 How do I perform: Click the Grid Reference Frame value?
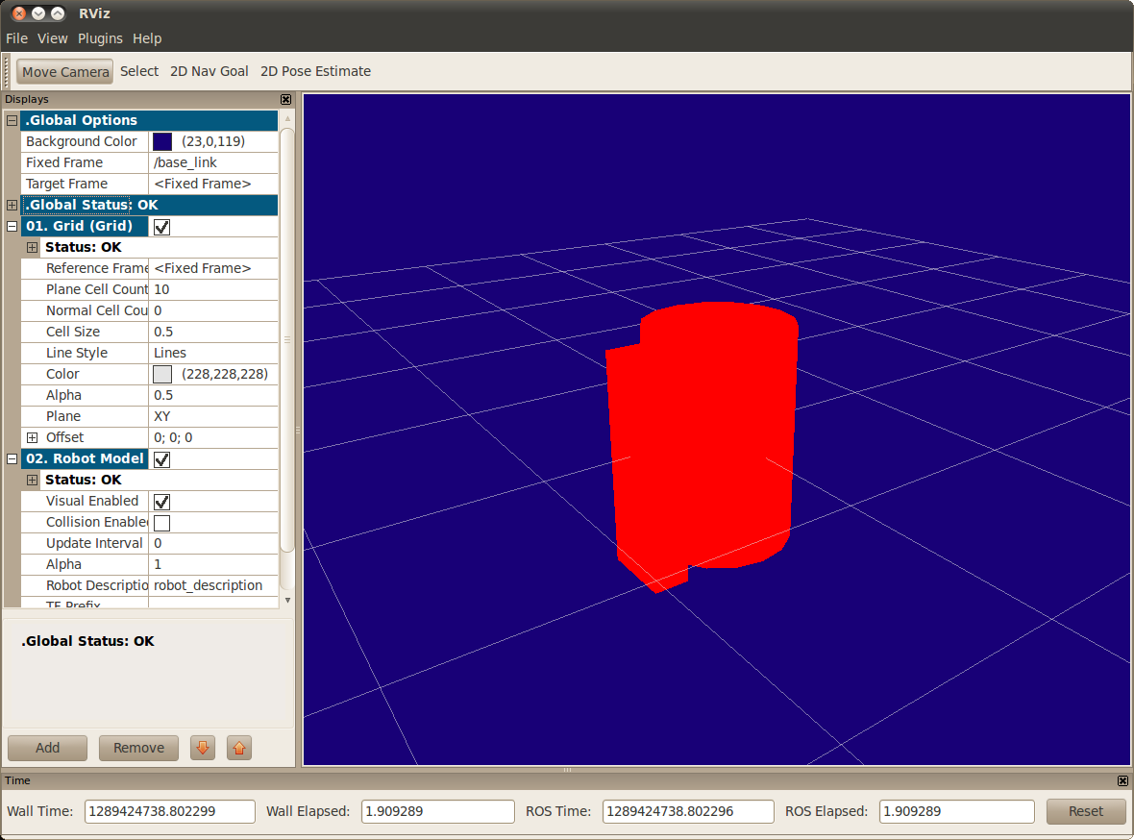[213, 268]
